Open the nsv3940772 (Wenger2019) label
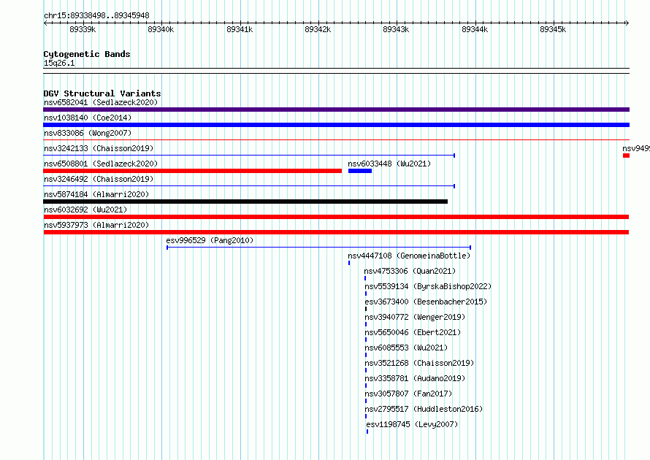Viewport: 650px width, 460px height. [415, 317]
